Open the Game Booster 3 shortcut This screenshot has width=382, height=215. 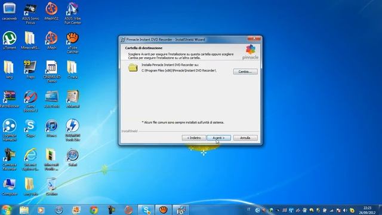(30, 101)
